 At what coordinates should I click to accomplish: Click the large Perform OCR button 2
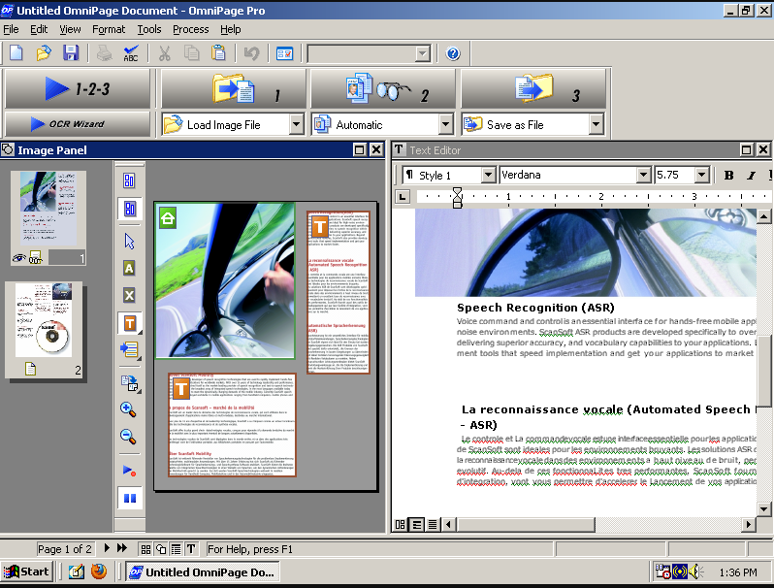383,89
